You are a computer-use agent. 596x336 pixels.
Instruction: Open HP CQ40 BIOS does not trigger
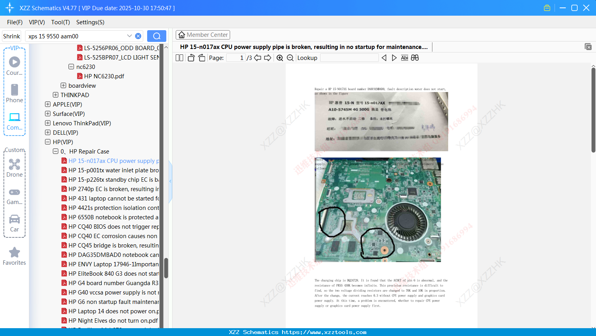pos(110,226)
